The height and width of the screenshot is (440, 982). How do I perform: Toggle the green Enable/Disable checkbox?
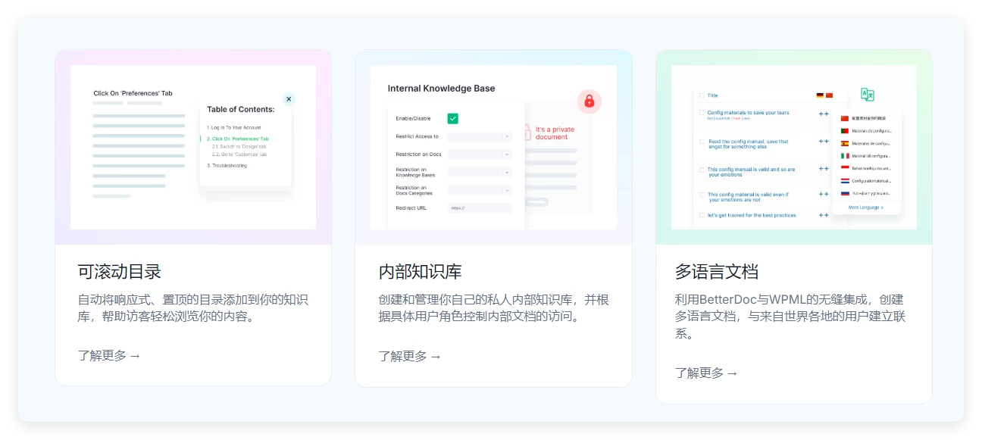[452, 118]
